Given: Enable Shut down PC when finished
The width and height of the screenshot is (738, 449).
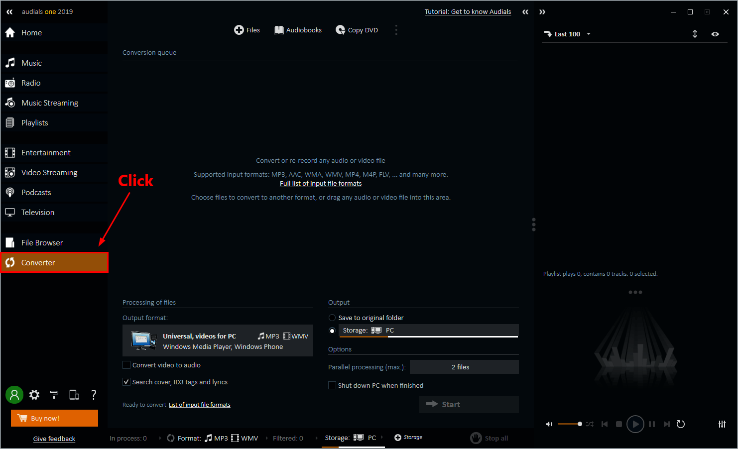Looking at the screenshot, I should 332,385.
